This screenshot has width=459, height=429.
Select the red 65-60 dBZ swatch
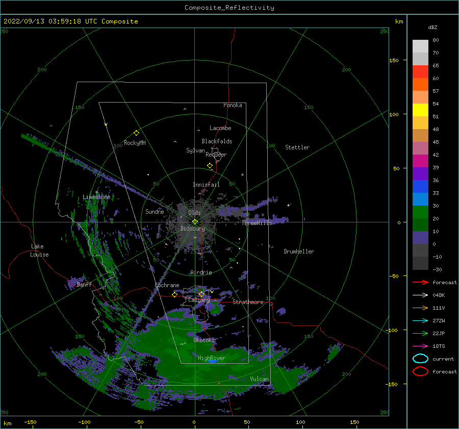[x=420, y=72]
